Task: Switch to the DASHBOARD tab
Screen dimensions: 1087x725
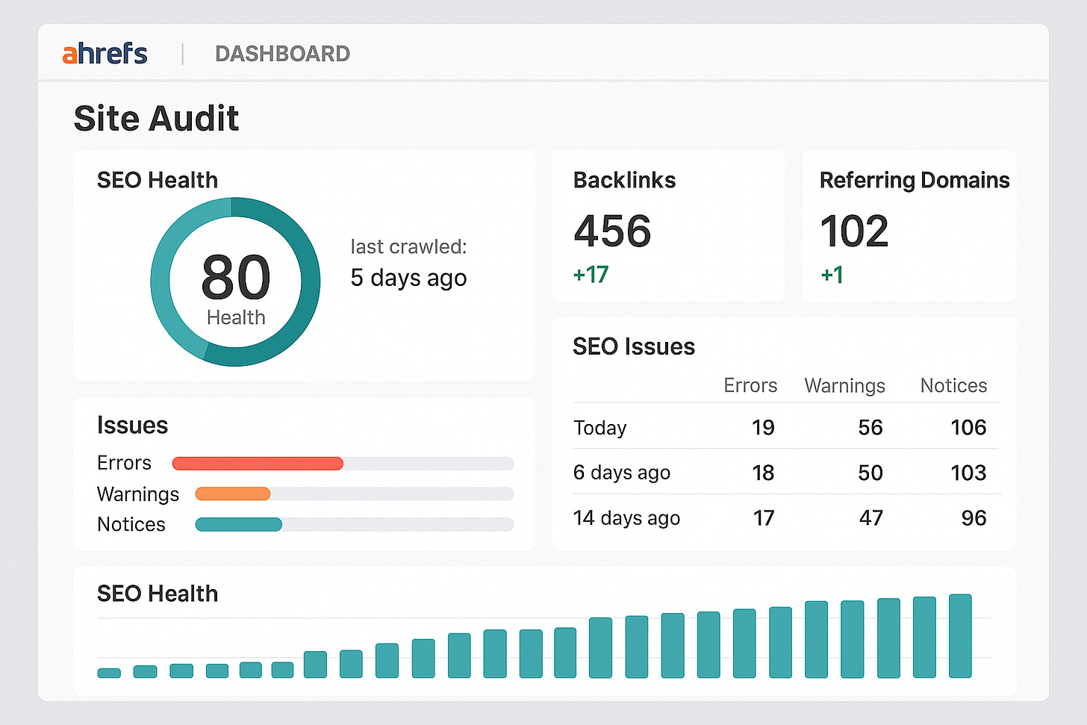Action: pyautogui.click(x=282, y=53)
